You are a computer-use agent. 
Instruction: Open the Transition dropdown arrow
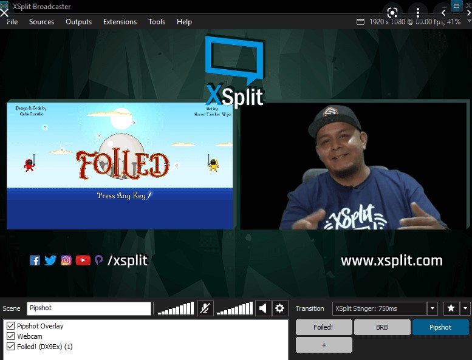pyautogui.click(x=433, y=308)
